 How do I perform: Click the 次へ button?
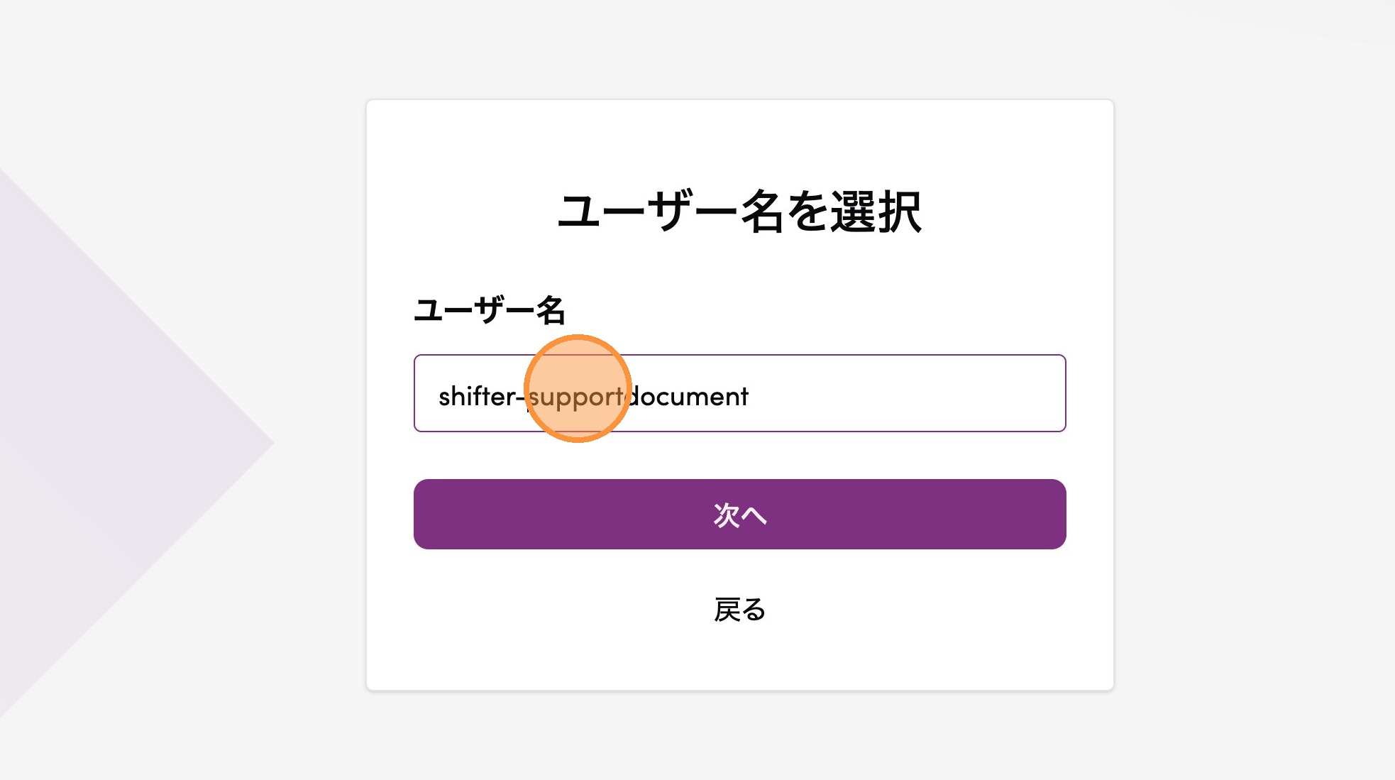(739, 514)
